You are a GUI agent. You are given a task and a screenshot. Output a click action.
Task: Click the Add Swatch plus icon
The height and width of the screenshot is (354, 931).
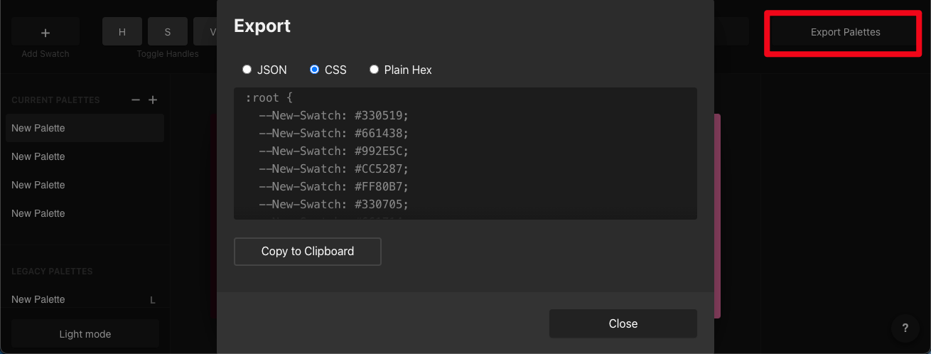click(x=45, y=33)
